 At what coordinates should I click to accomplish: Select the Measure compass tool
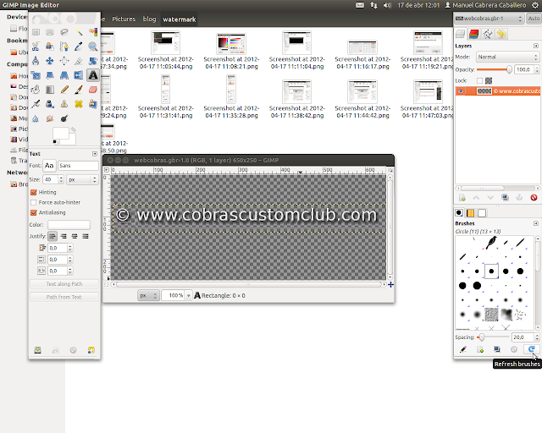(x=36, y=61)
